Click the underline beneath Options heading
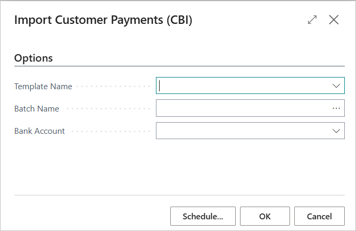356x231 pixels. [x=179, y=66]
